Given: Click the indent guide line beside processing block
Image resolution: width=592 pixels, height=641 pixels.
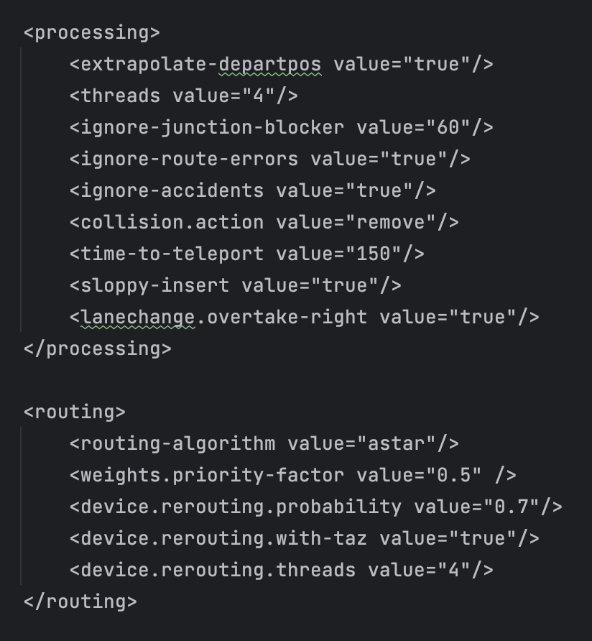Looking at the screenshot, I should coord(21,189).
